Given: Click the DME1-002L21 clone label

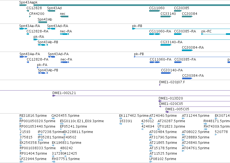Looking at the screenshot, I should coord(64,93).
